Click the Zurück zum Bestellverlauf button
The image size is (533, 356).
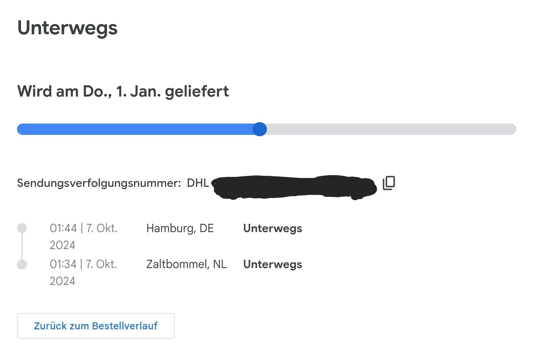96,326
